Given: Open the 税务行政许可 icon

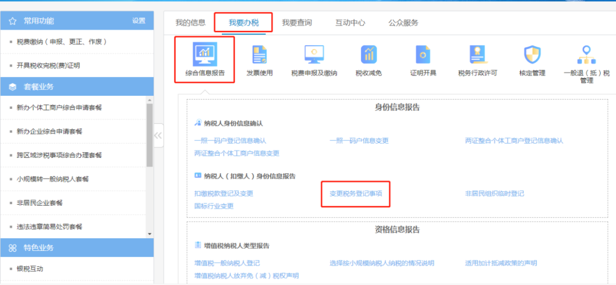Looking at the screenshot, I should click(478, 55).
